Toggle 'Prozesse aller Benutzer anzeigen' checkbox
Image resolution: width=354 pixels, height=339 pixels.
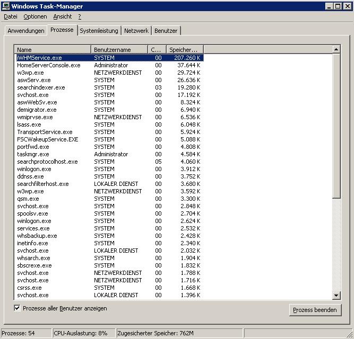(17, 308)
